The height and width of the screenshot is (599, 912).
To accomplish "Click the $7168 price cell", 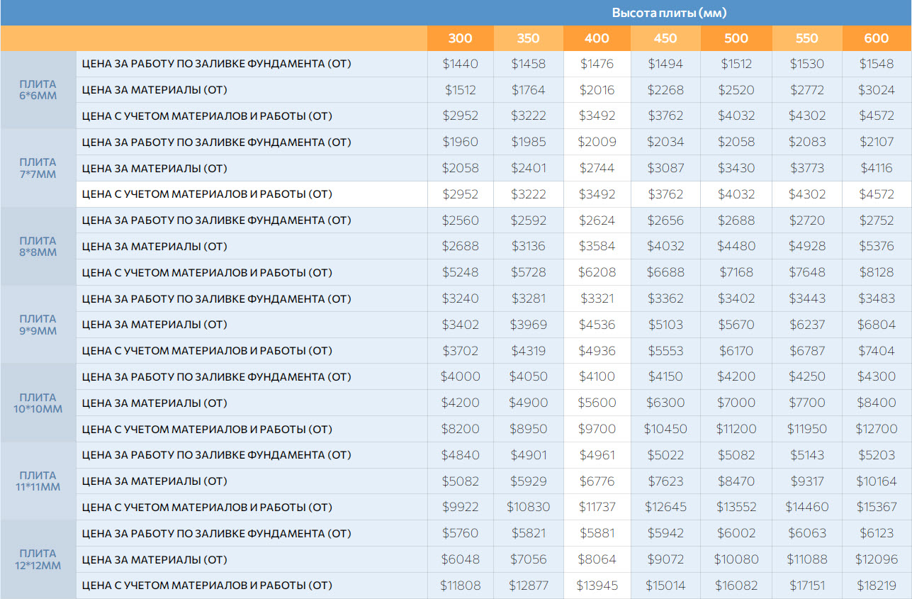I will click(x=736, y=273).
